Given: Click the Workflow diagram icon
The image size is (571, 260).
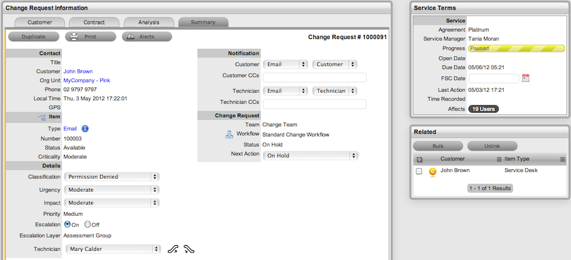Looking at the screenshot, I should click(x=229, y=135).
